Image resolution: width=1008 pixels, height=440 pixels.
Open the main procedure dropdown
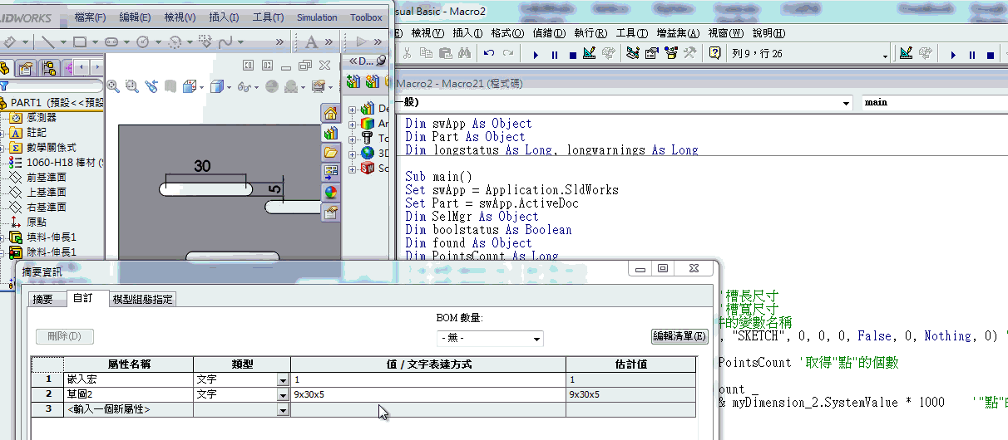933,103
